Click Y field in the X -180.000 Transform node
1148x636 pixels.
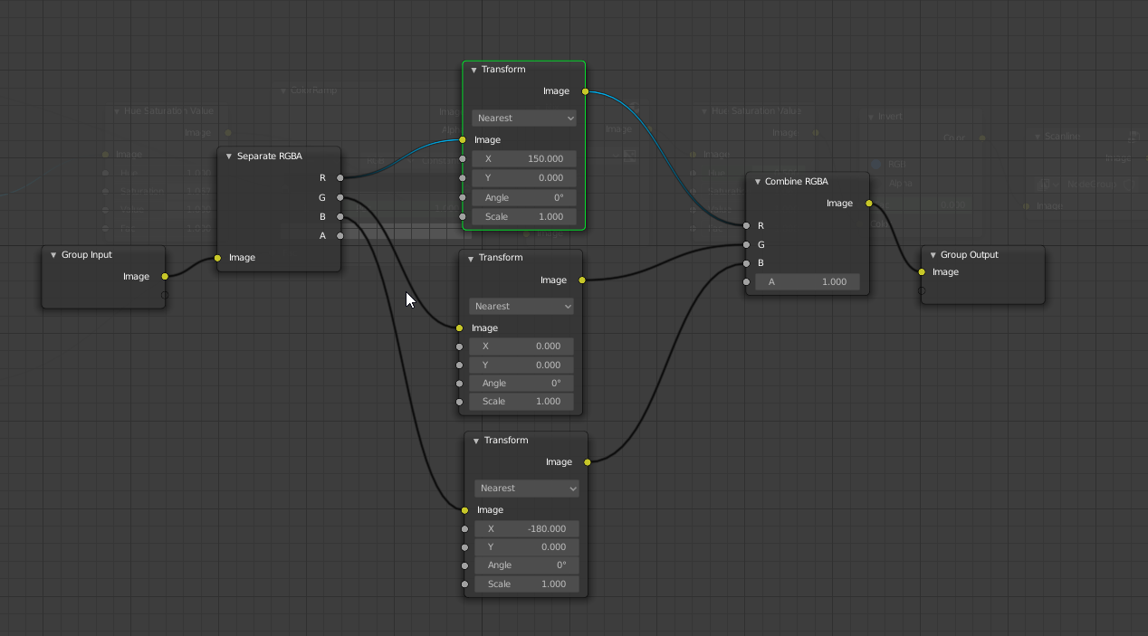click(x=527, y=546)
